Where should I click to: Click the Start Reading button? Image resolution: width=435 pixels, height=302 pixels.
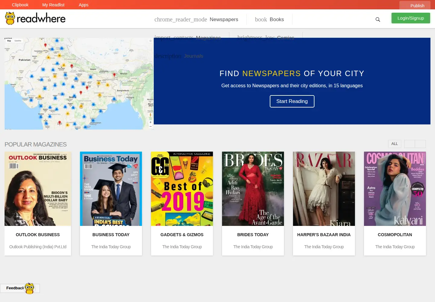(x=292, y=101)
